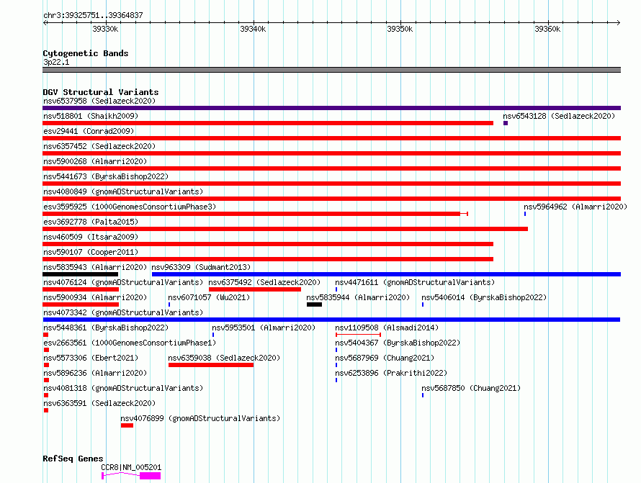Select the nsv1109508 (Alsmadi2014) label
This screenshot has width=641, height=483.
click(387, 328)
